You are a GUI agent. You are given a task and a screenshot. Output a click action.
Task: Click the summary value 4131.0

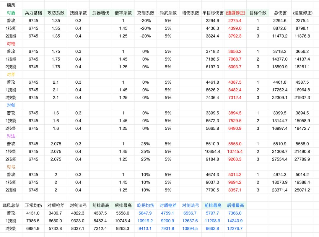point(33,213)
